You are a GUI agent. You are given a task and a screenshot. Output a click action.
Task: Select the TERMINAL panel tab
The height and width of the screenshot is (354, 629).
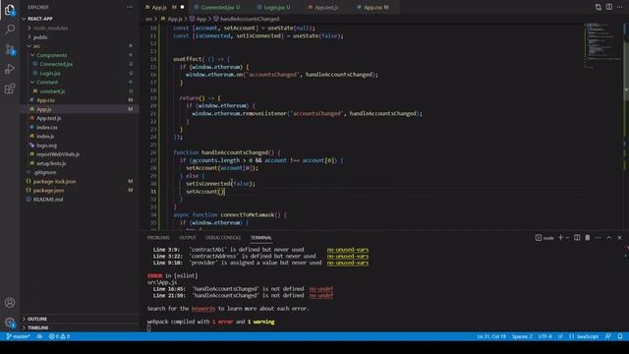pos(261,238)
